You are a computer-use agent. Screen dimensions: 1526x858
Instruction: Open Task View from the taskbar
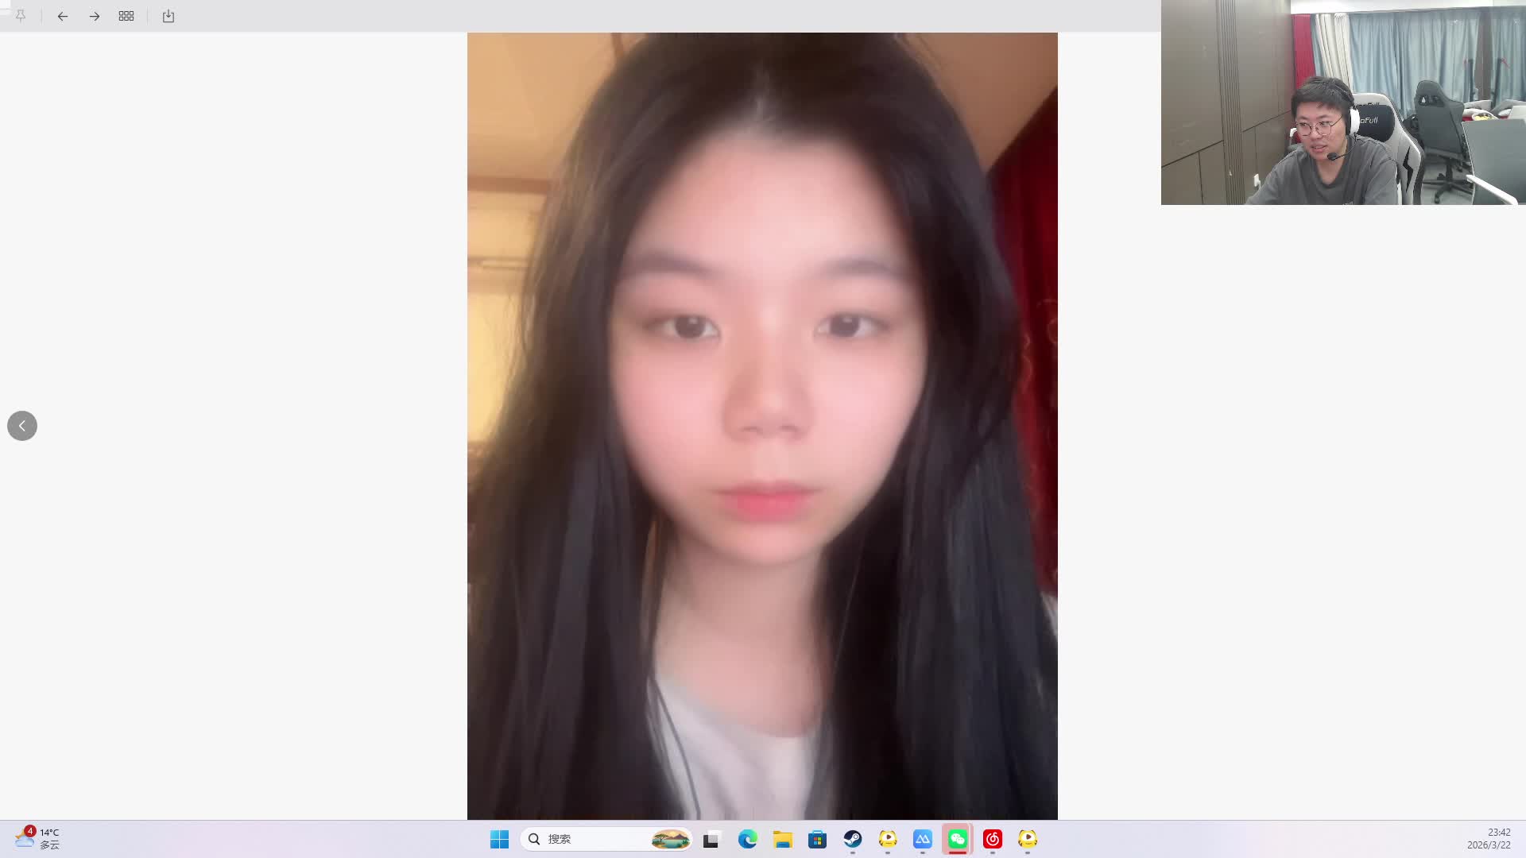click(x=711, y=839)
